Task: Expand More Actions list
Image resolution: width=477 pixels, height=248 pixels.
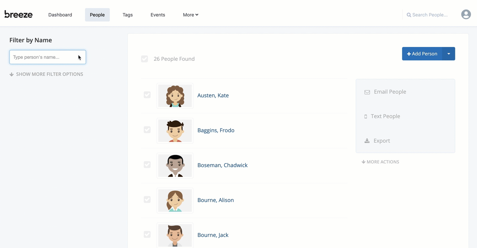Action: pyautogui.click(x=380, y=162)
